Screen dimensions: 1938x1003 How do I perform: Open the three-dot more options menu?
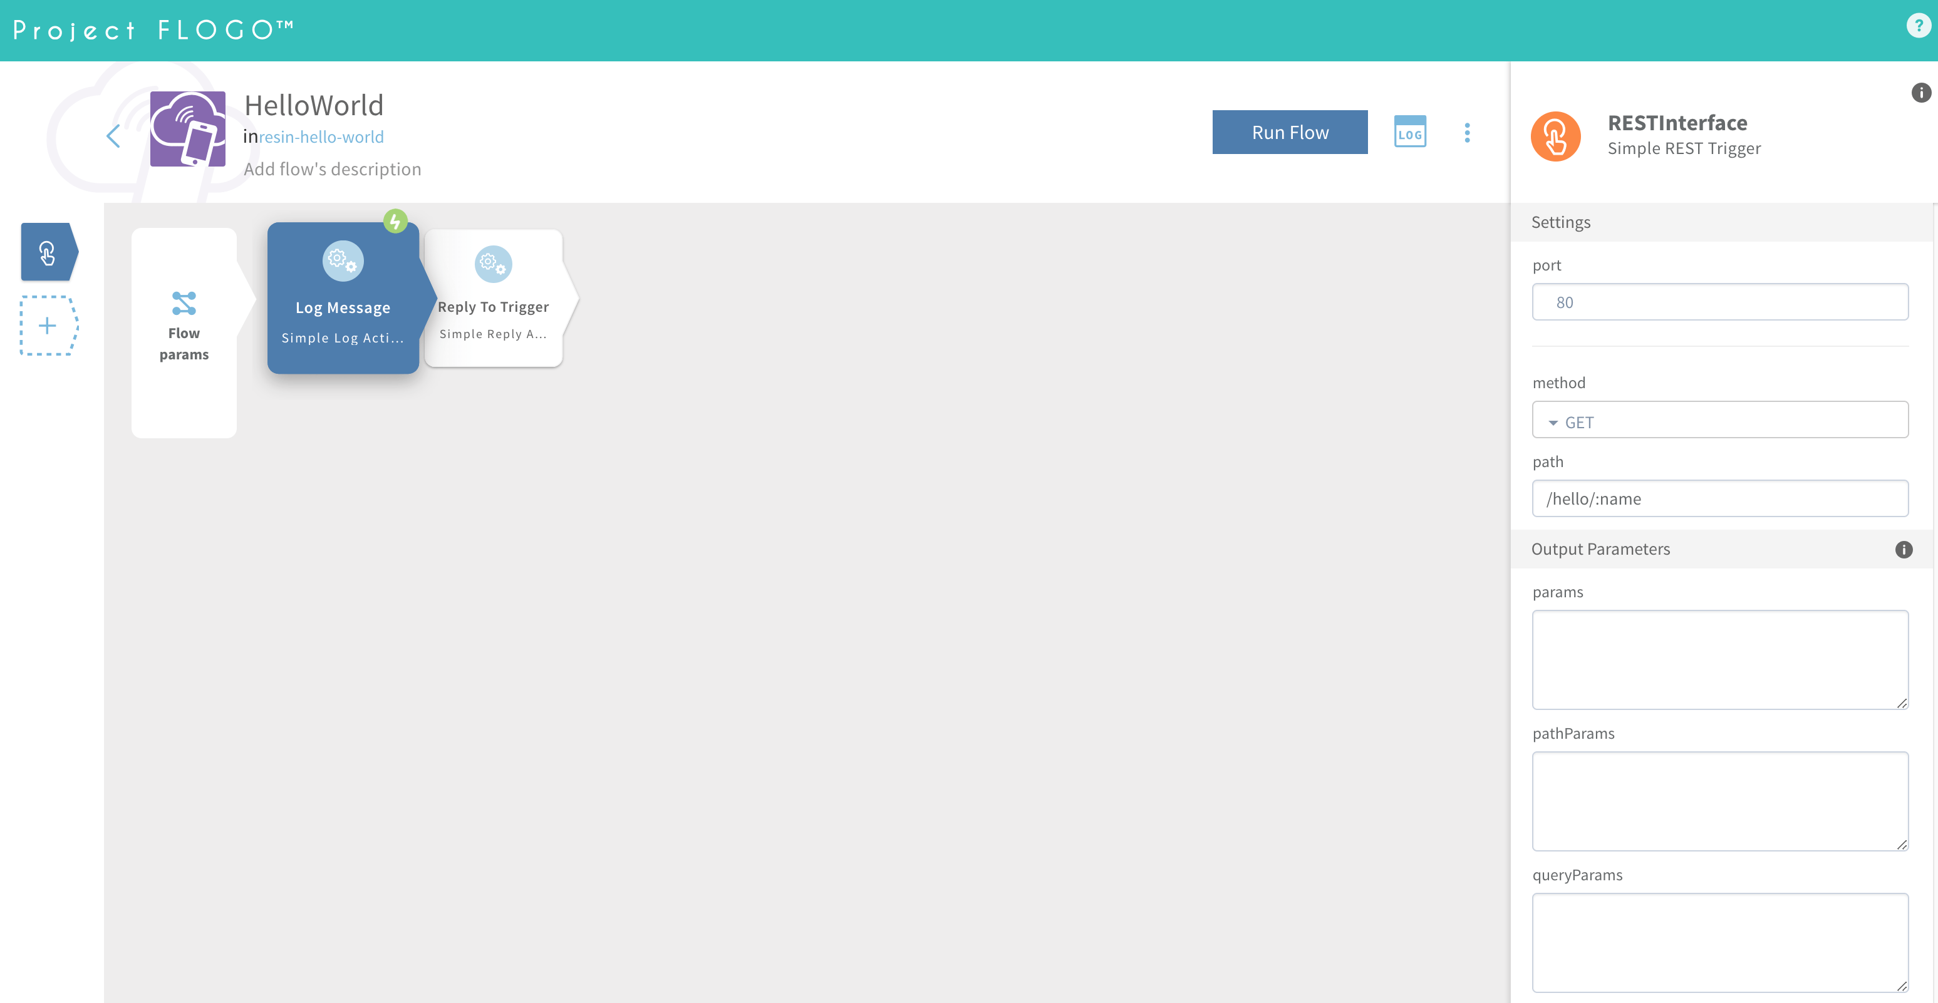click(x=1466, y=133)
